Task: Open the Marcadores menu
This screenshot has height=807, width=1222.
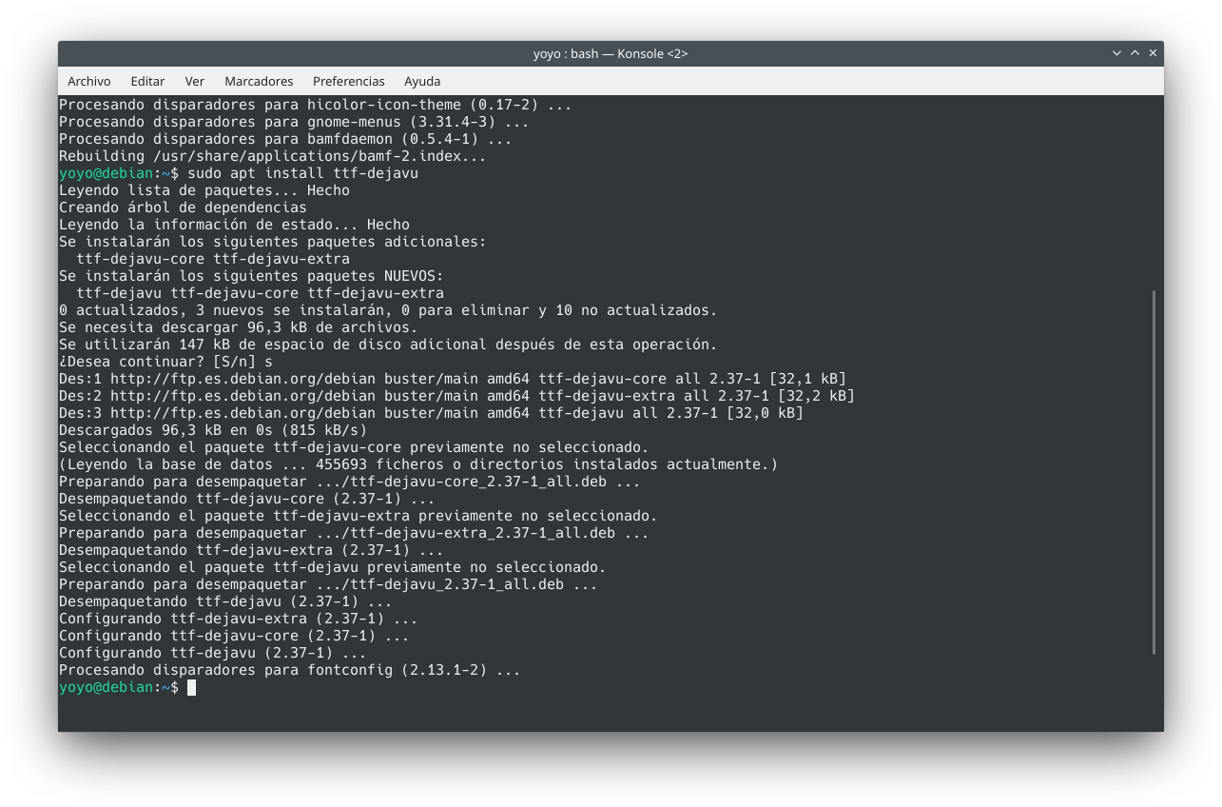Action: coord(259,81)
